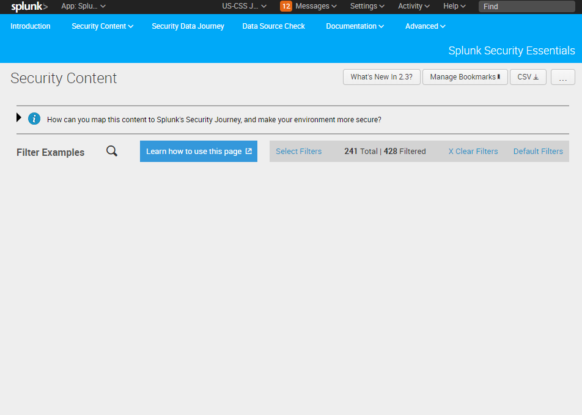Expand the Security Content nav dropdown
The image size is (582, 415).
[x=103, y=26]
